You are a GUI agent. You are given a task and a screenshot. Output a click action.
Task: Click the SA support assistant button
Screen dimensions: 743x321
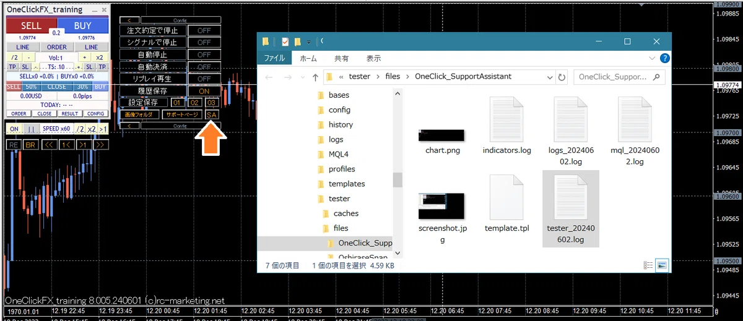coord(212,115)
